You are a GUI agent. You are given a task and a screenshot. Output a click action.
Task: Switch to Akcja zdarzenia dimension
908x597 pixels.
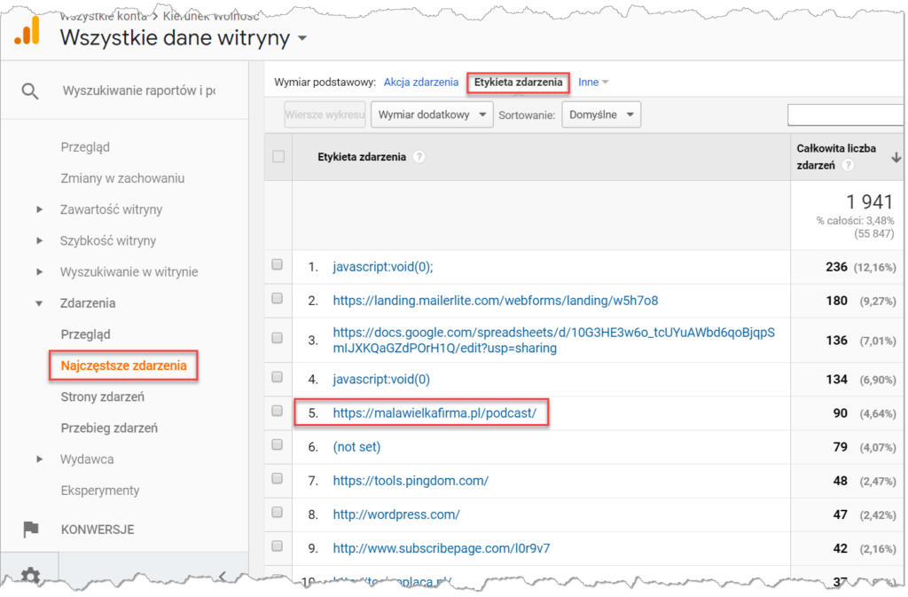[x=420, y=82]
